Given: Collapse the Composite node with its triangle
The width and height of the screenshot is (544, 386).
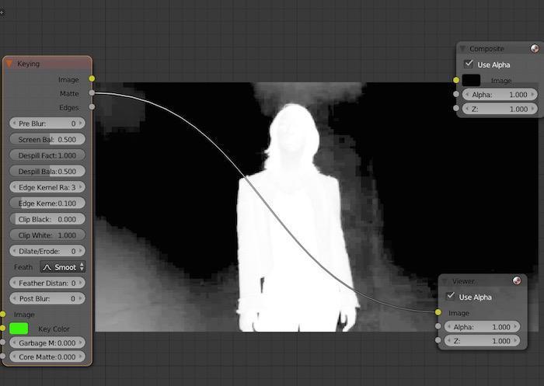Looking at the screenshot, I should point(462,49).
